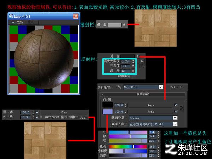Click the spinner for the 凹凸 amount
This screenshot has width=212, height=159.
[x=33, y=117]
